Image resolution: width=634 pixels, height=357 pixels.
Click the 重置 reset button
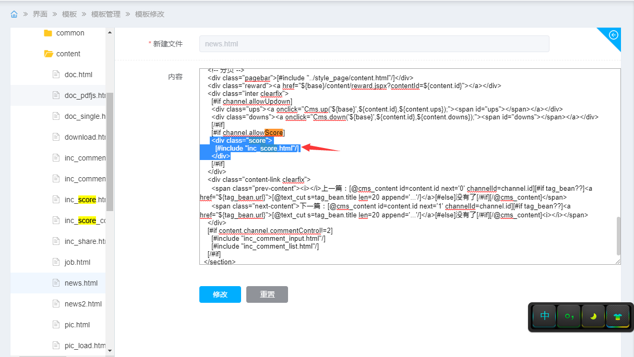click(267, 294)
